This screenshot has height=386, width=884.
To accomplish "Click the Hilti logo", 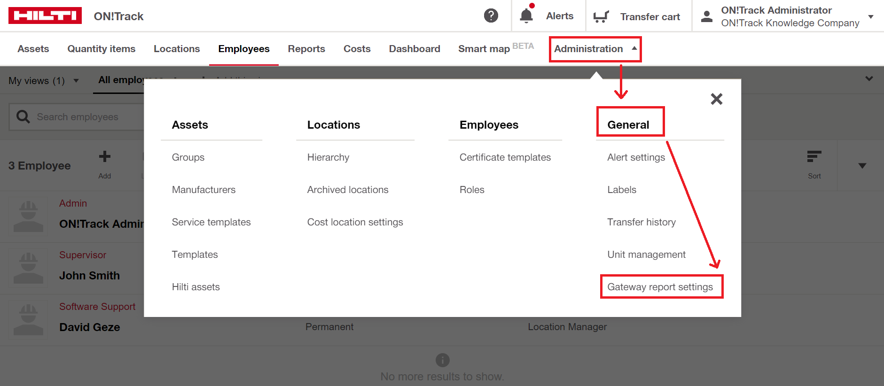I will coord(45,15).
